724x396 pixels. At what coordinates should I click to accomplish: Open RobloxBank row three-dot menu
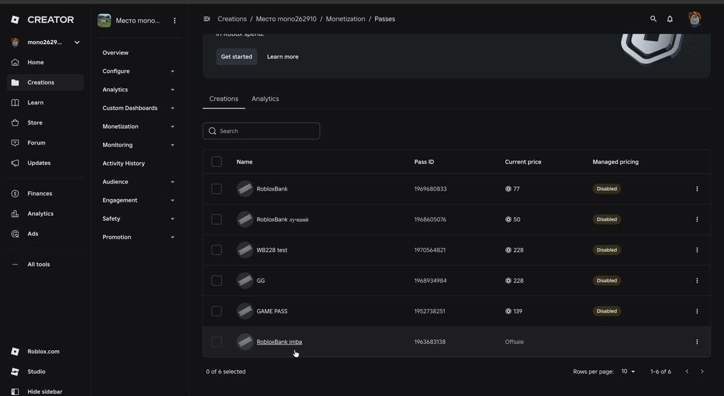click(697, 189)
